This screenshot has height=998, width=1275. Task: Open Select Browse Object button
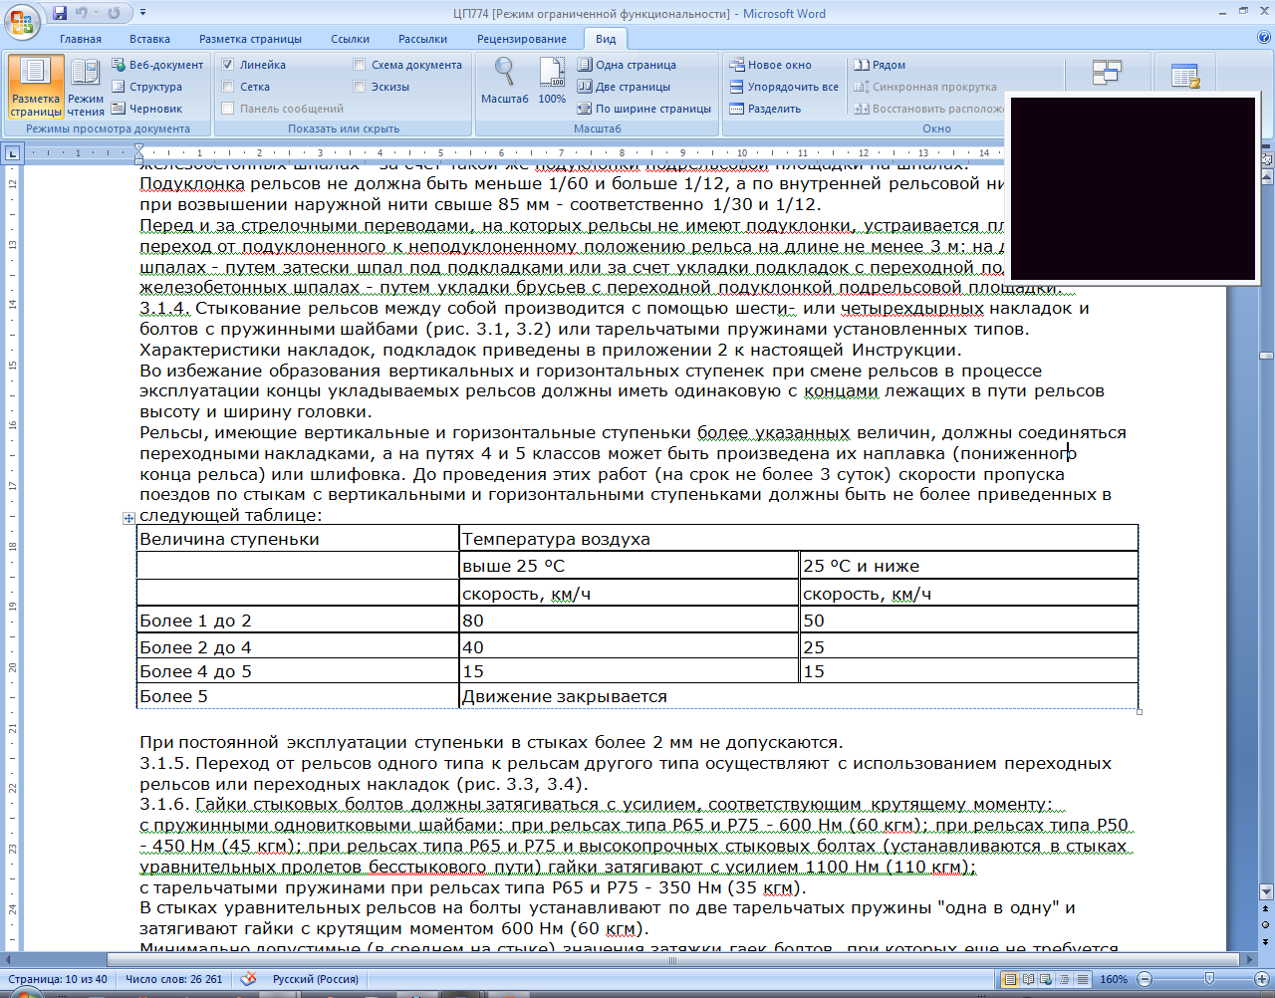[x=1266, y=925]
